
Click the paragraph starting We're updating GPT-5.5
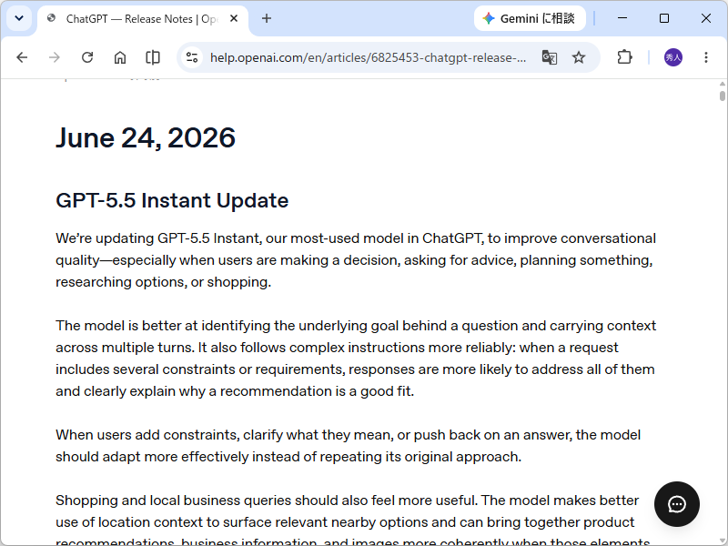pos(356,260)
